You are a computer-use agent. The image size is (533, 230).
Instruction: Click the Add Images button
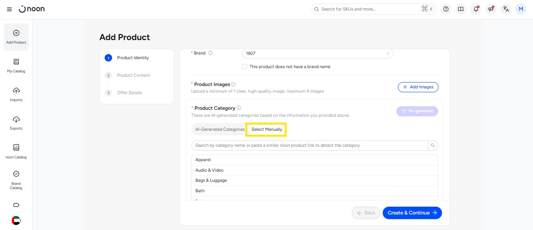click(x=418, y=87)
